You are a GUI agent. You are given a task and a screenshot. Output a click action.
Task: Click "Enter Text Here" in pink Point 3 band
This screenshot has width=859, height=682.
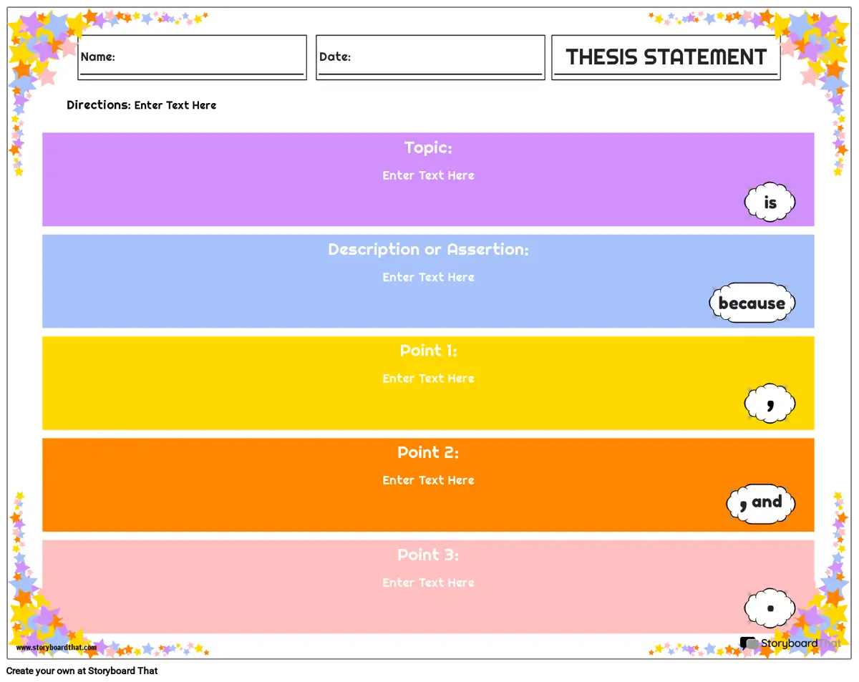(x=428, y=583)
